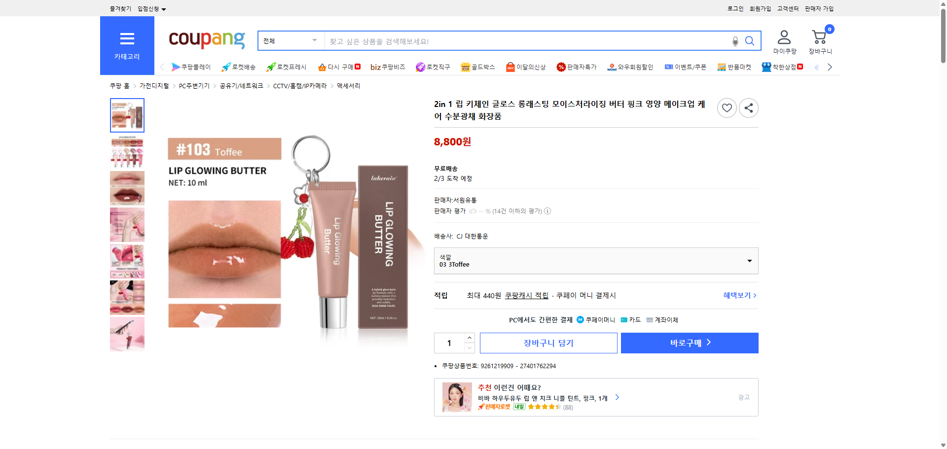Open 고객센터 from the top menu

pyautogui.click(x=787, y=8)
